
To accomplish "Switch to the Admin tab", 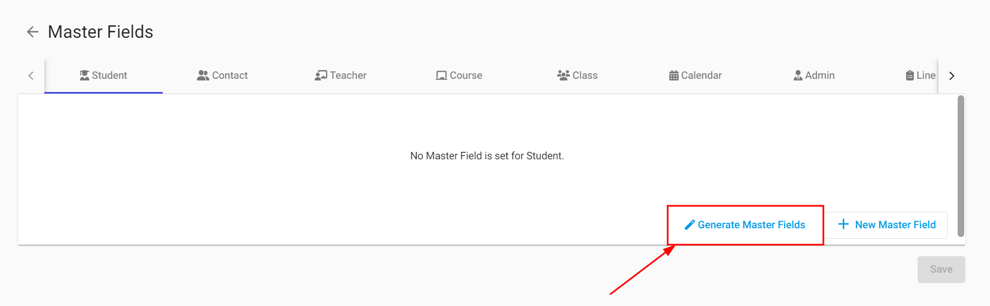I will [814, 76].
